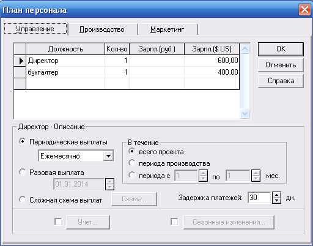Decrease the 01.01.2014 date spinner
The width and height of the screenshot is (313, 246).
[109, 187]
